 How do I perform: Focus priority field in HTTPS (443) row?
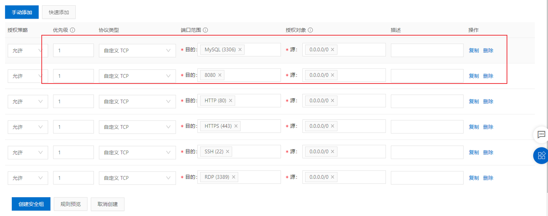click(73, 127)
